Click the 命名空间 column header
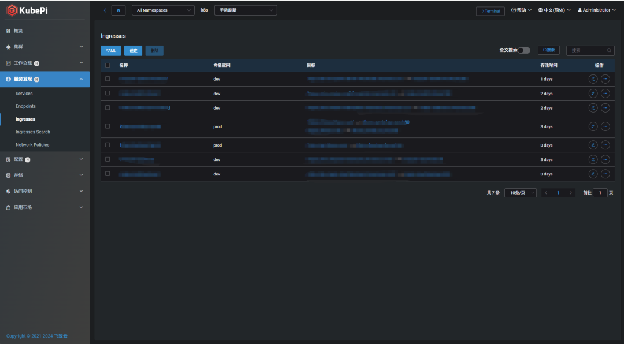624x344 pixels. click(222, 65)
